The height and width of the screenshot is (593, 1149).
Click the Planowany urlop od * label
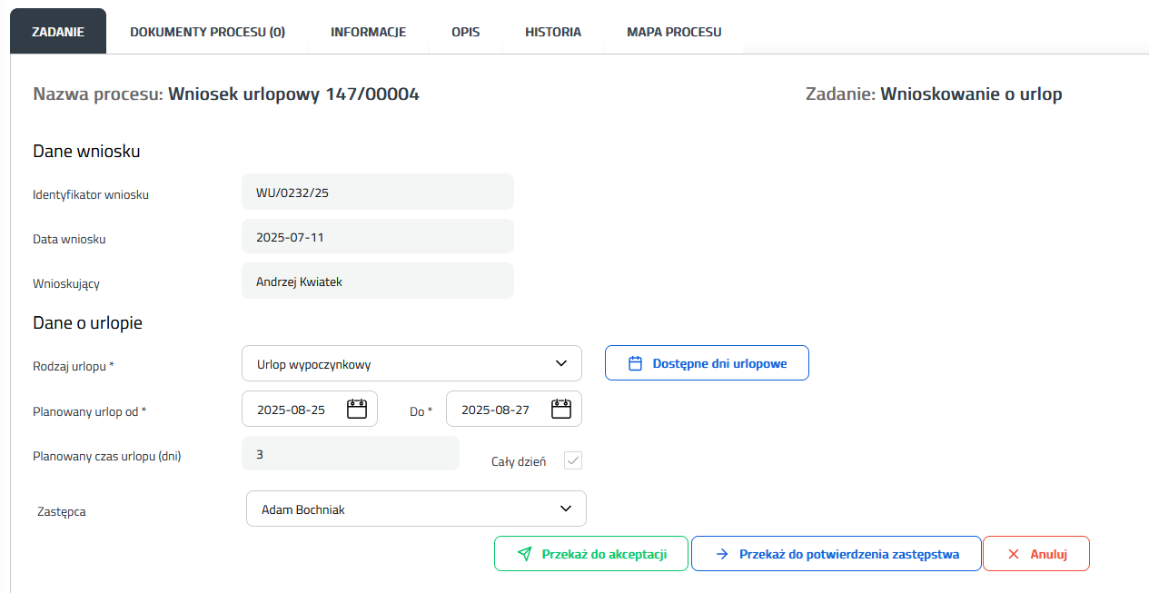point(90,411)
